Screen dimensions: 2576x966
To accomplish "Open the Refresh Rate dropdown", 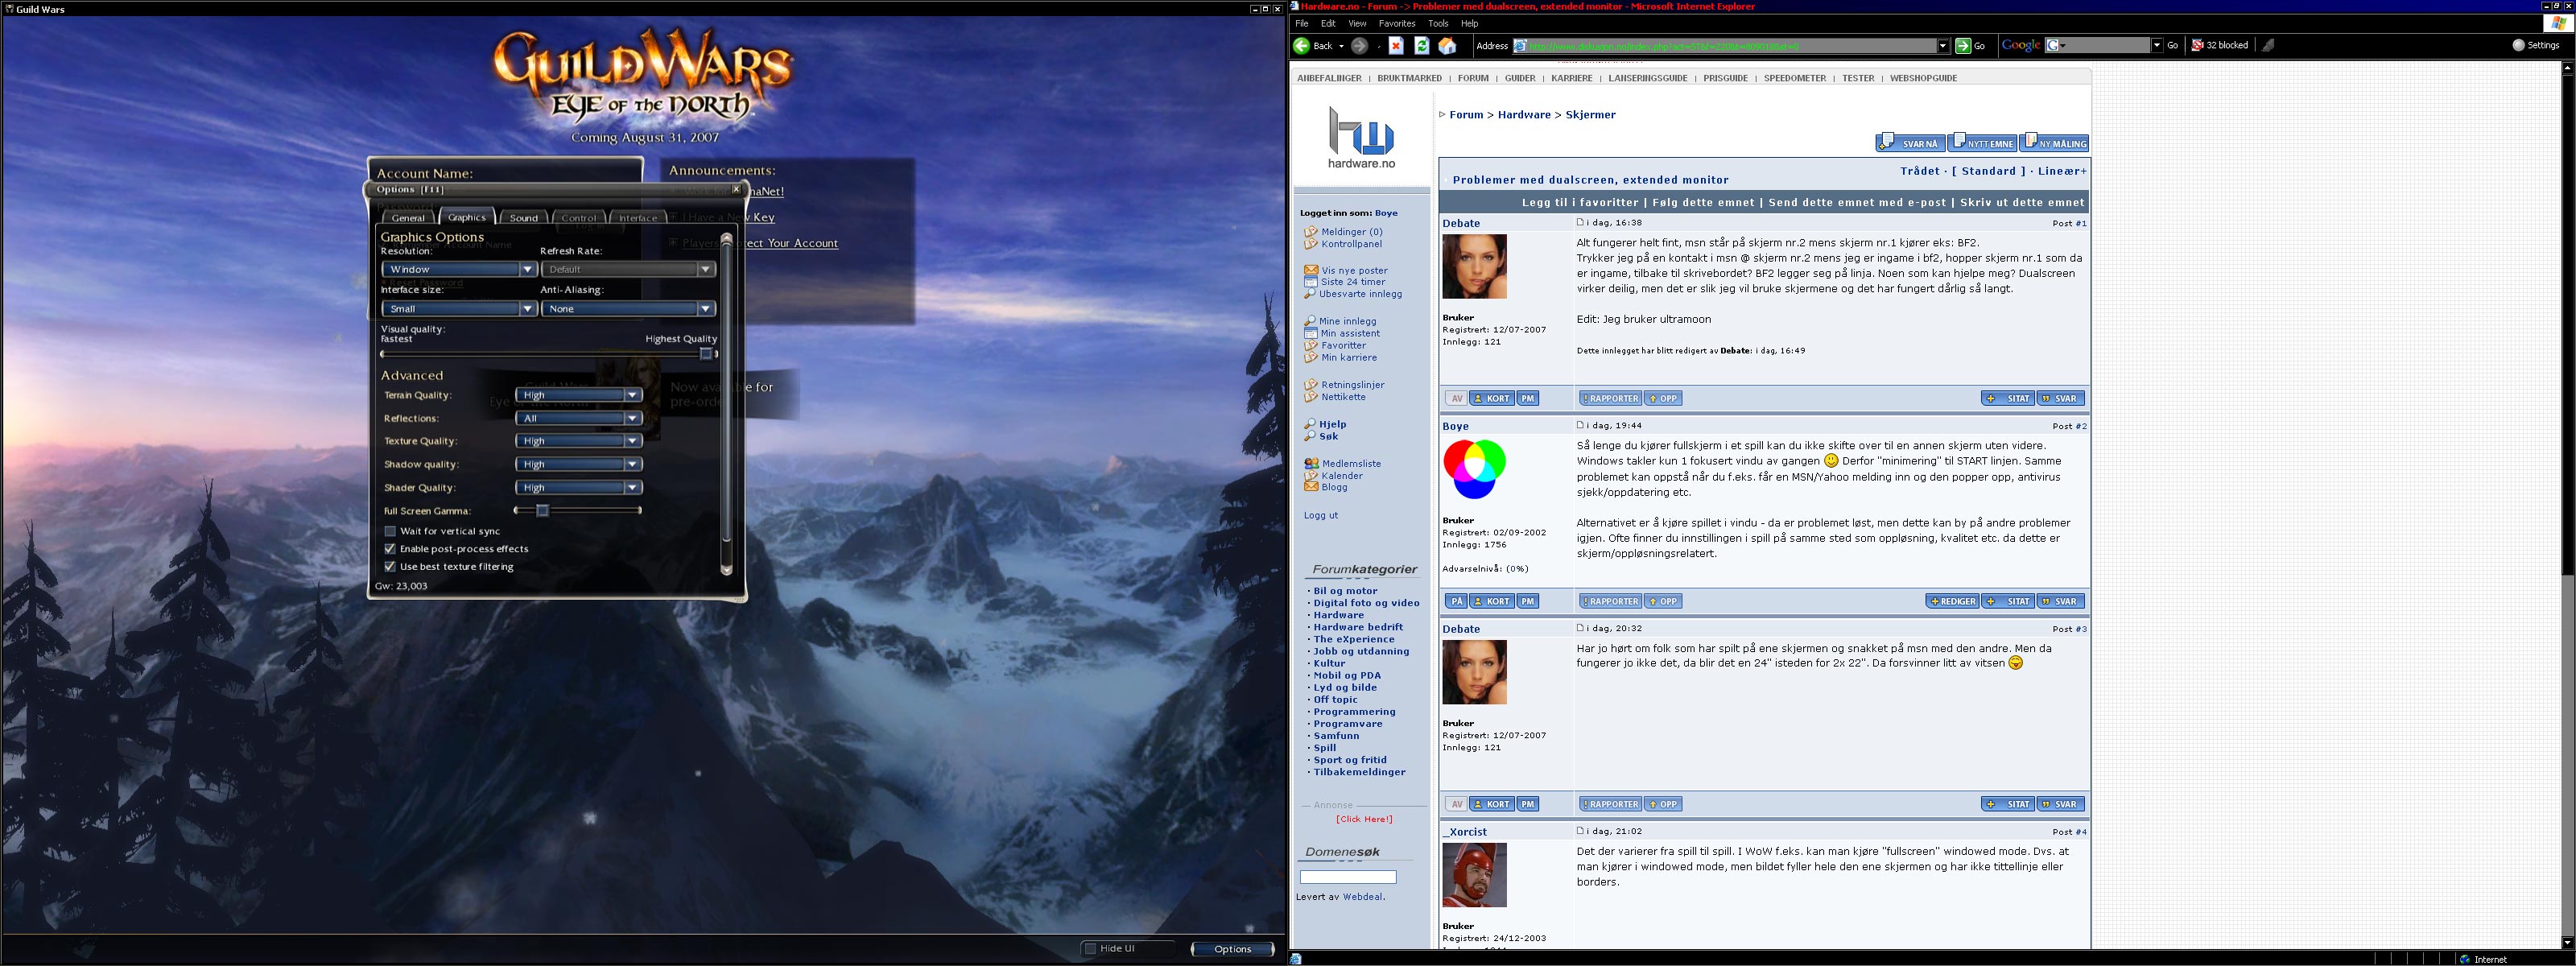I will tap(628, 270).
